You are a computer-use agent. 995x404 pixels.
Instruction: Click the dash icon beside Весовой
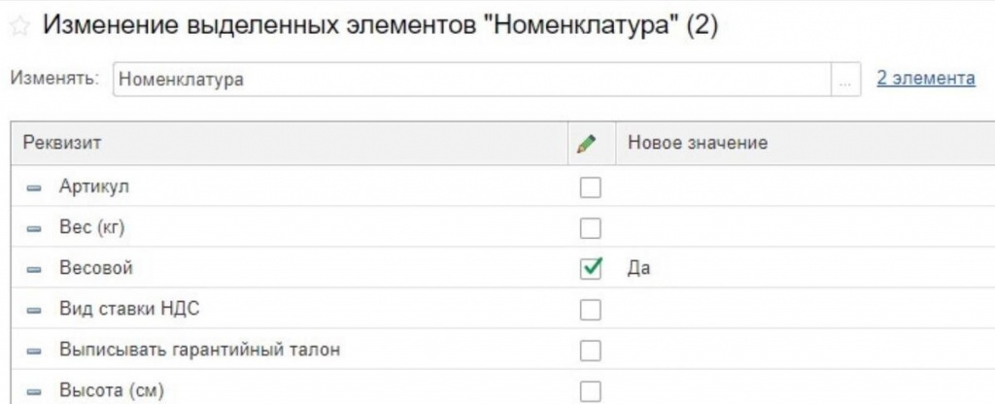tap(35, 269)
